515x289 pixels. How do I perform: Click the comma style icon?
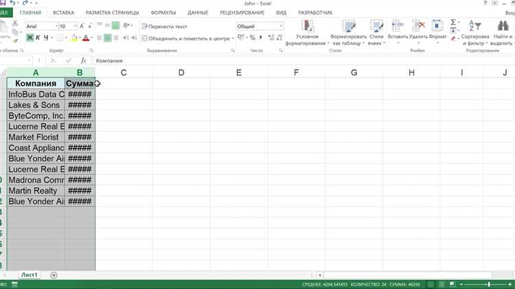tap(260, 38)
